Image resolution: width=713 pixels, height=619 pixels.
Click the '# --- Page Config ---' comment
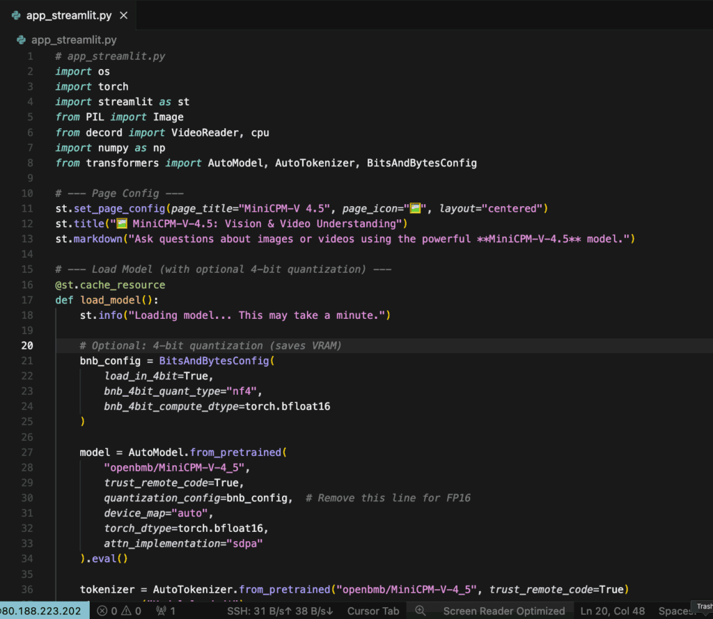120,194
